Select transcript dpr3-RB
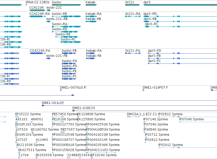 (x=150, y=19)
